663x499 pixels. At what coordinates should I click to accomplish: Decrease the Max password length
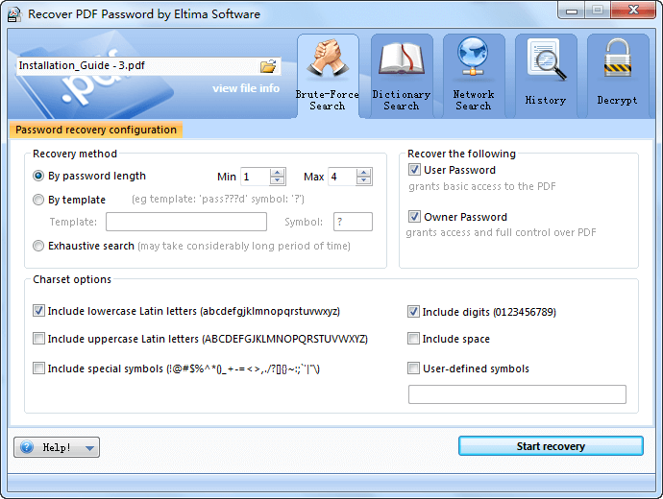point(364,180)
